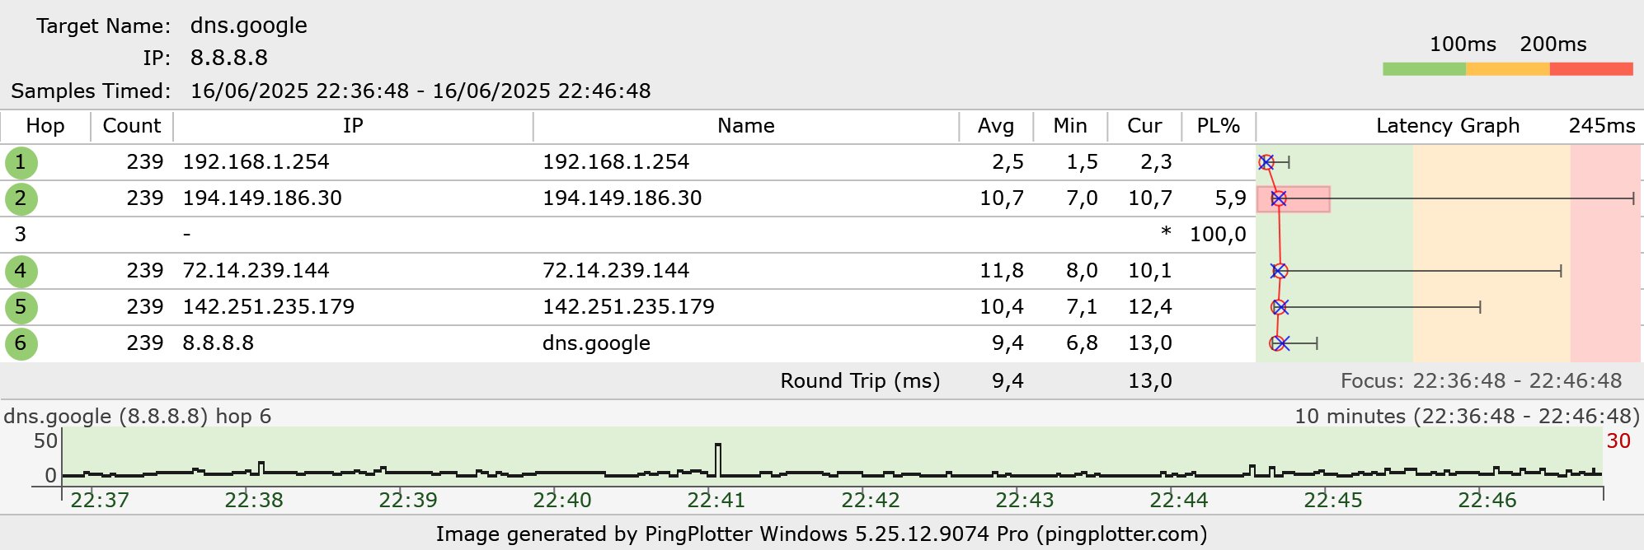This screenshot has width=1644, height=550.
Task: Sort by the Count column header
Action: (x=132, y=126)
